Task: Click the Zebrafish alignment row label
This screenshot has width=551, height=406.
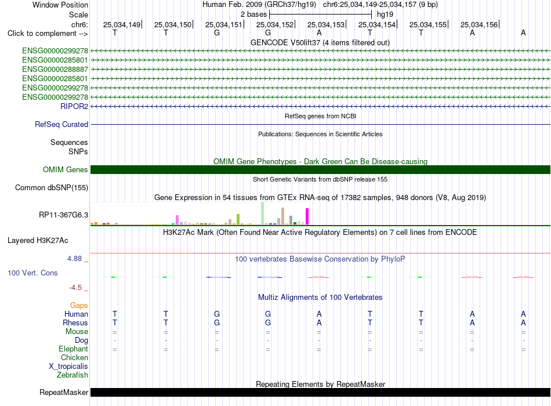Action: point(72,375)
